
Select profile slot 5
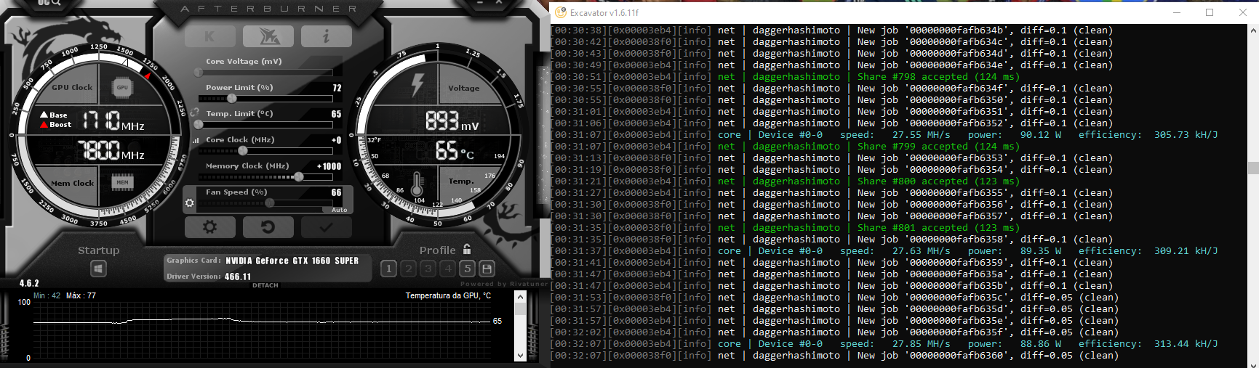(x=467, y=269)
